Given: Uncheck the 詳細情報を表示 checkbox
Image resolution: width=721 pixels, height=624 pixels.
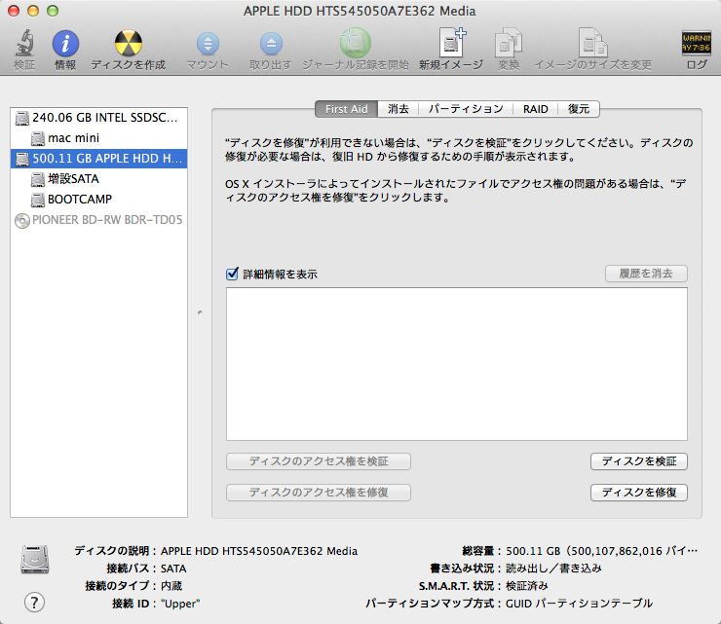Looking at the screenshot, I should [232, 274].
